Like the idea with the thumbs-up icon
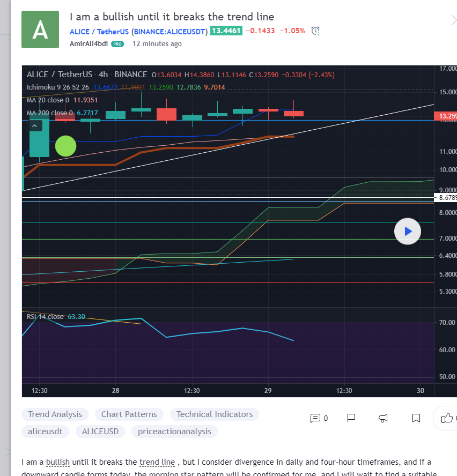 (x=447, y=418)
